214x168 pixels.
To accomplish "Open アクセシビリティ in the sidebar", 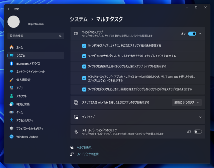I will [36, 120].
